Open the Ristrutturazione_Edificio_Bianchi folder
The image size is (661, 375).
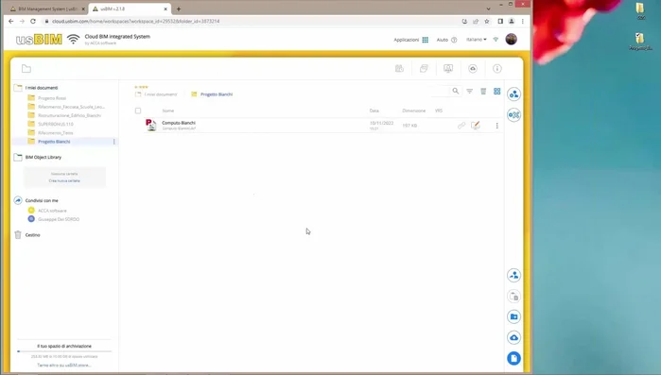[x=70, y=115]
